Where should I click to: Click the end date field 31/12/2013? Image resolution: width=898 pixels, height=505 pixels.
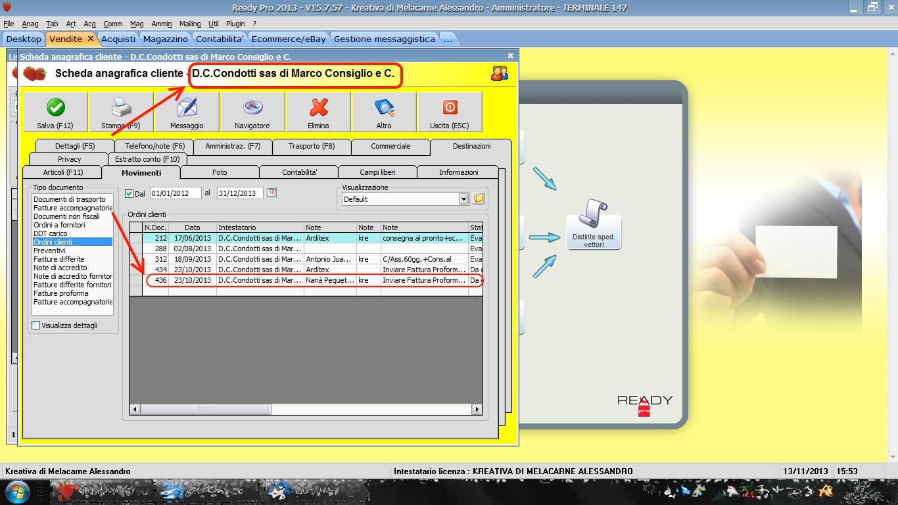239,193
